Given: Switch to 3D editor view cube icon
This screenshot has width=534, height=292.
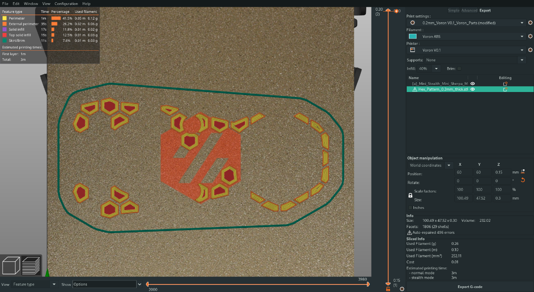Looking at the screenshot, I should [x=11, y=266].
